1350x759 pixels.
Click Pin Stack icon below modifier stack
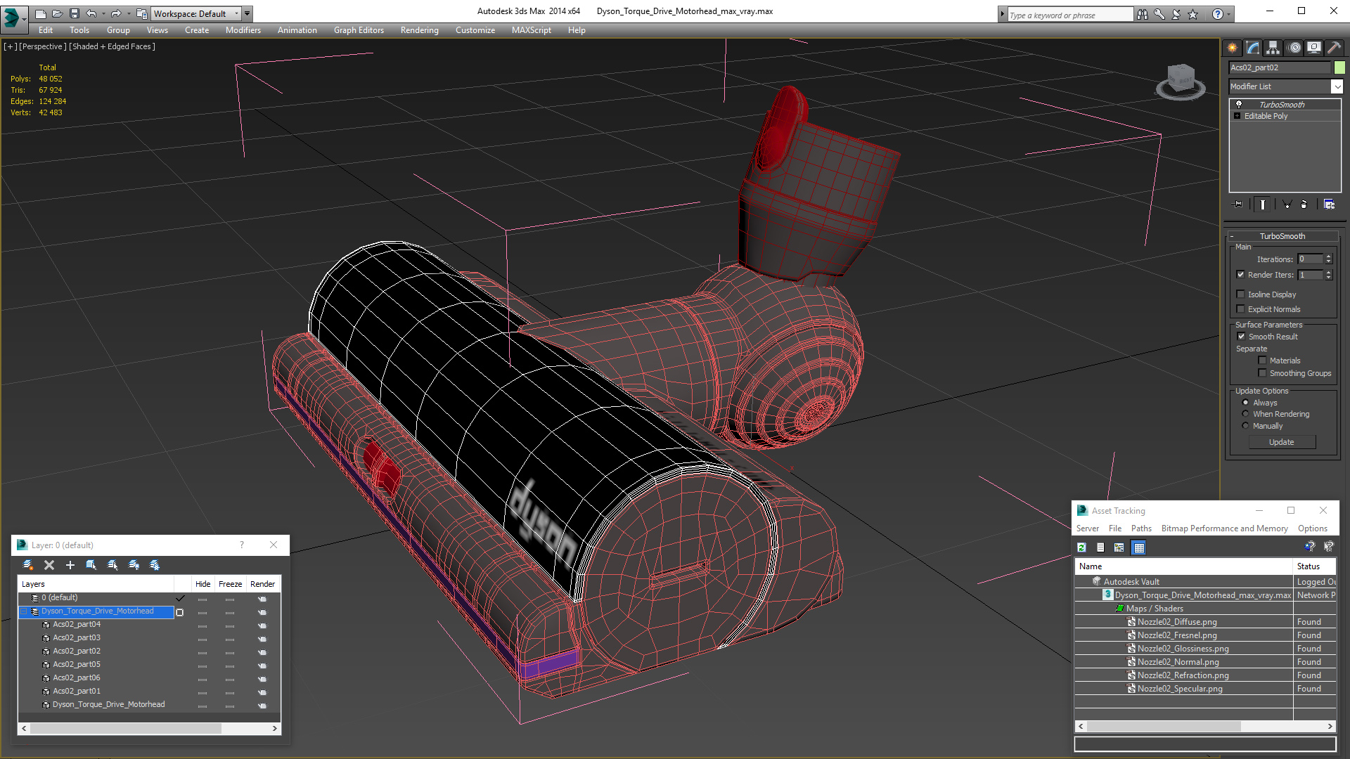[x=1239, y=205]
